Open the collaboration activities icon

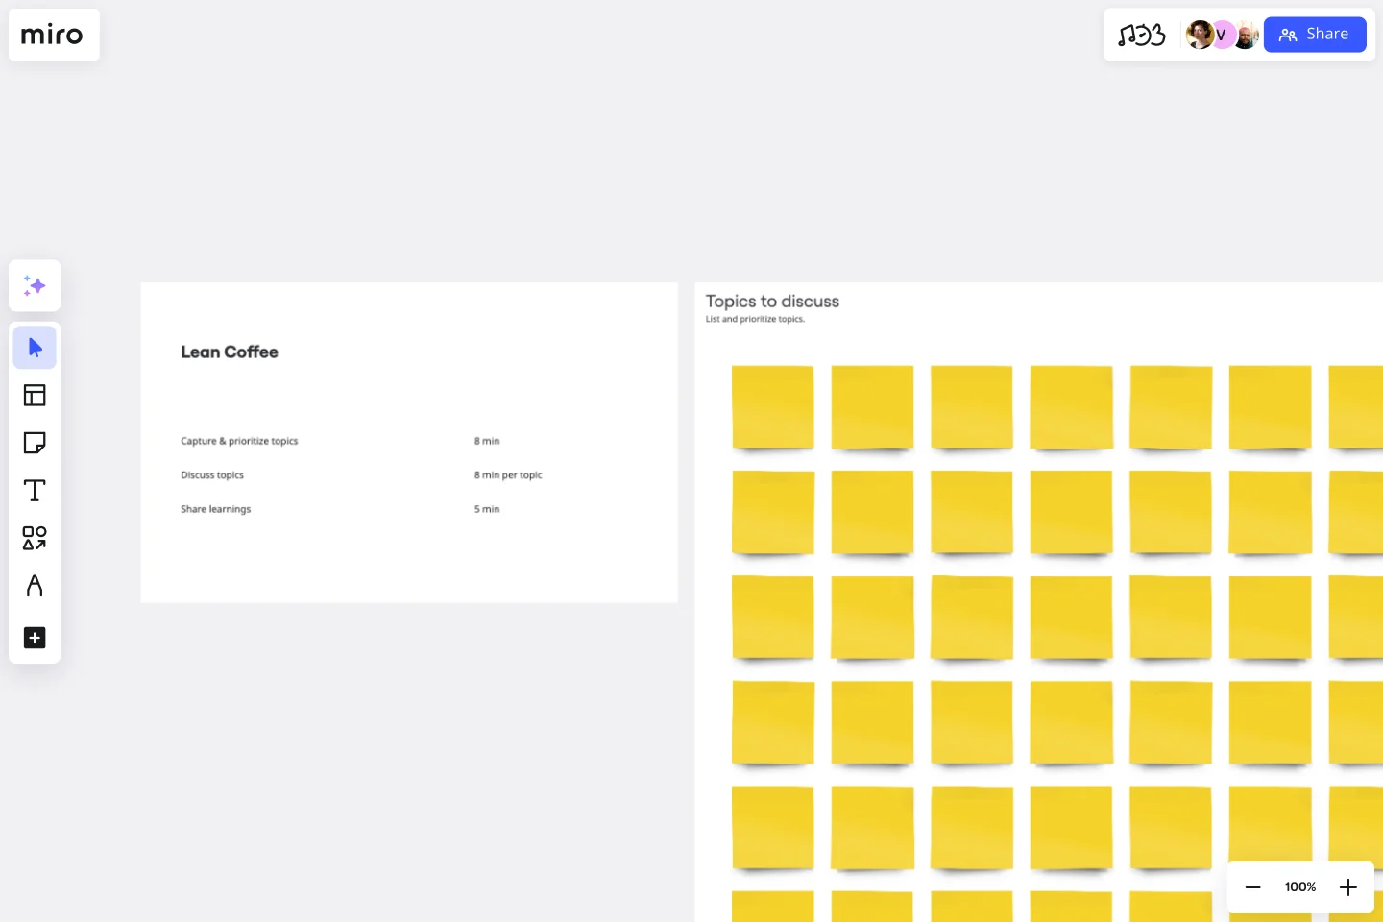point(1142,35)
